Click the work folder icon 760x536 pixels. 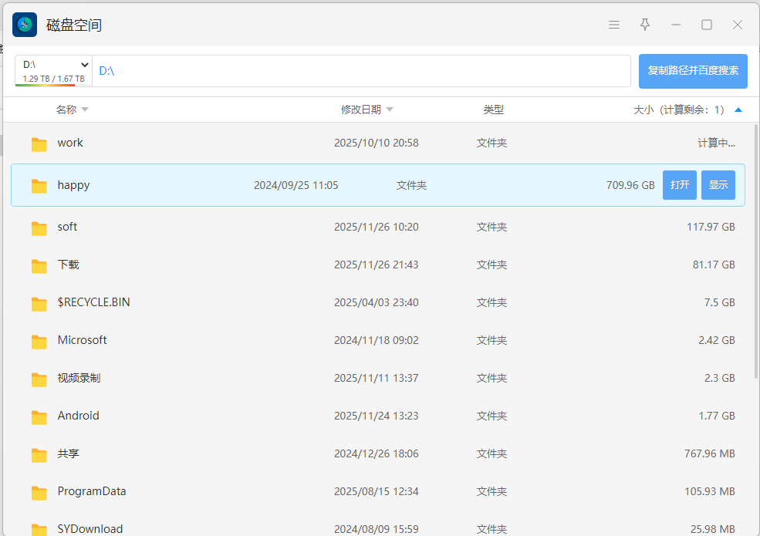click(39, 143)
